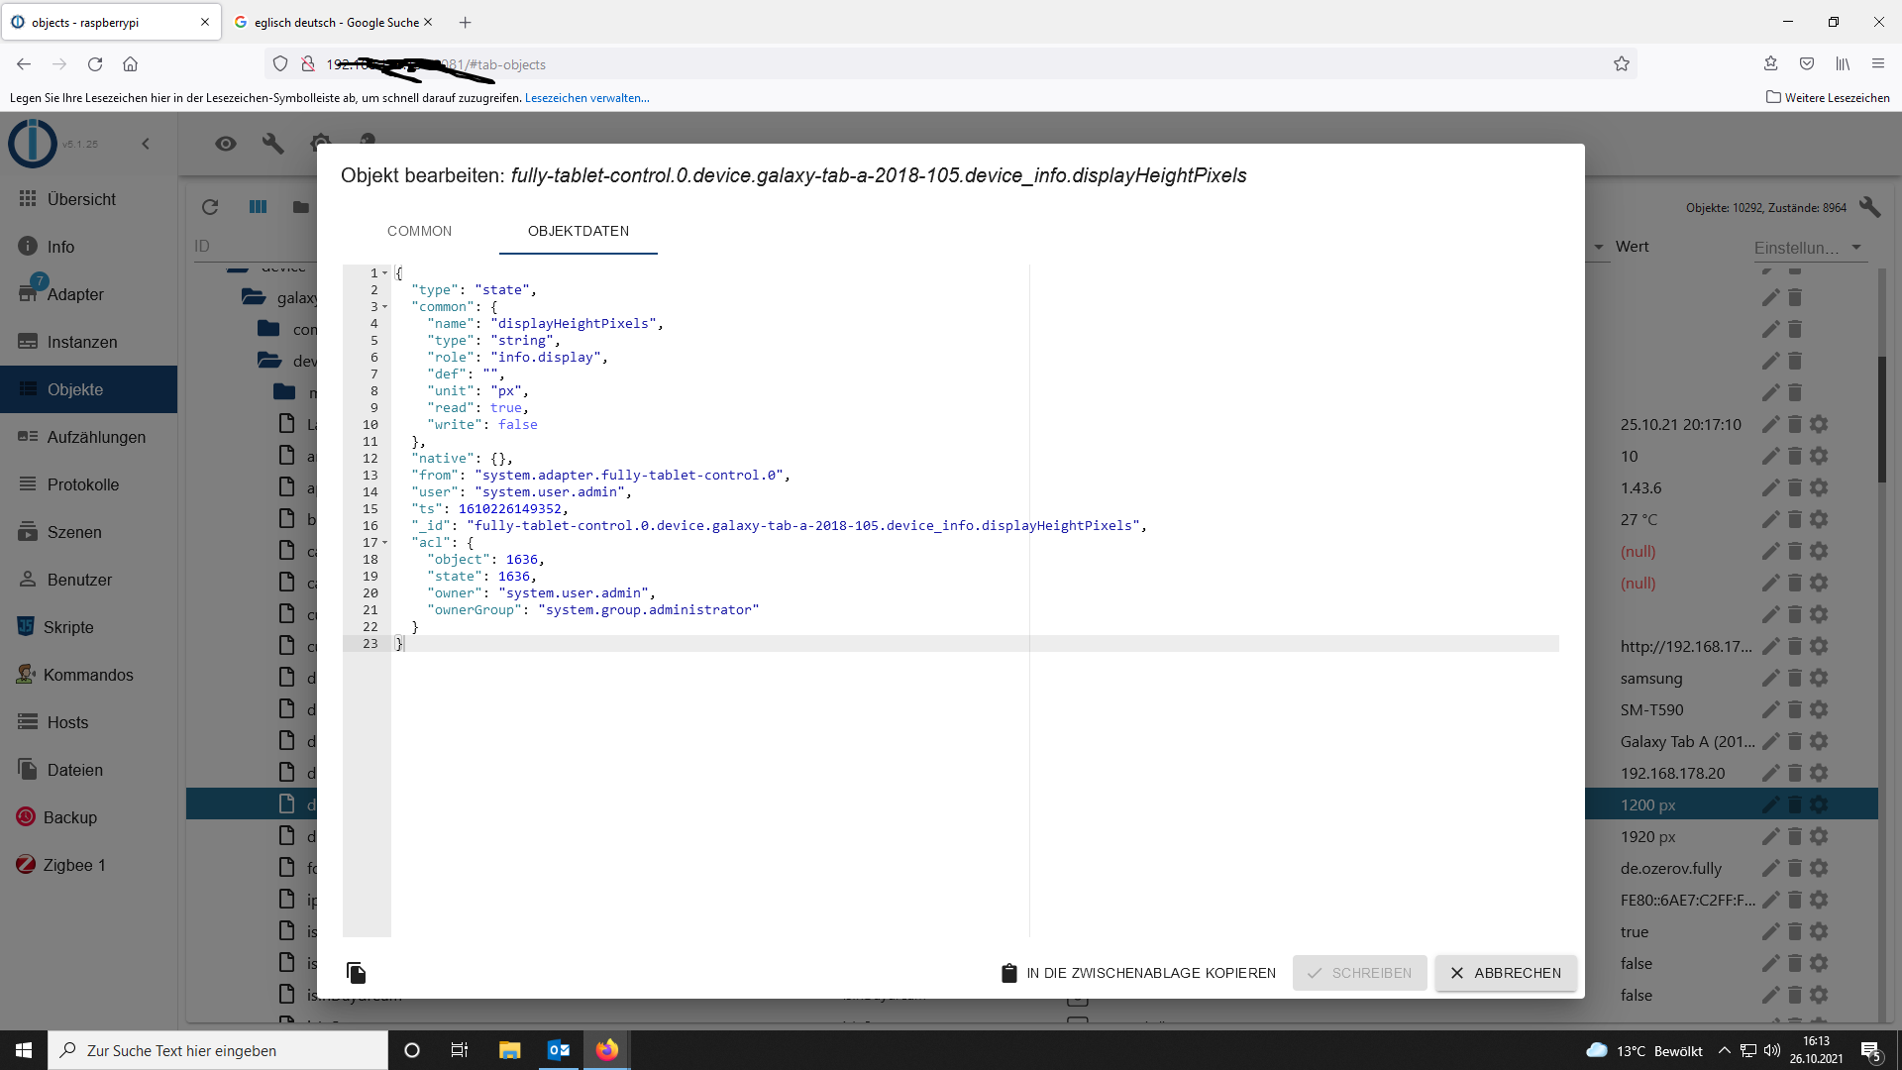Click IN DIE ZWISCHENABLAGE KOPIEREN button
The width and height of the screenshot is (1902, 1070).
[1138, 973]
